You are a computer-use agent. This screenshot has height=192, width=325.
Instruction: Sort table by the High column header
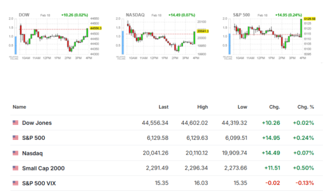pos(202,107)
